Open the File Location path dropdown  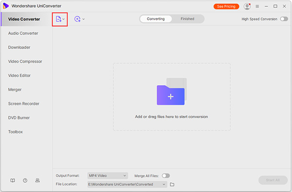point(127,184)
